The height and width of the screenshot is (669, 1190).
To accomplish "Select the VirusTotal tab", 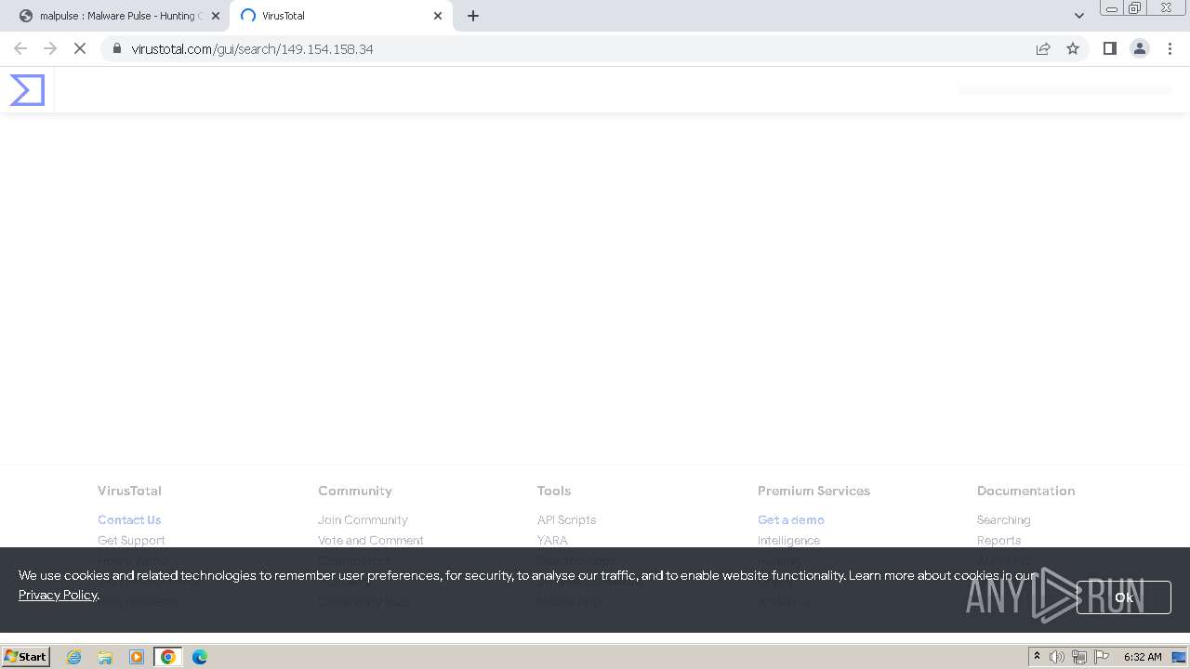I will (340, 16).
